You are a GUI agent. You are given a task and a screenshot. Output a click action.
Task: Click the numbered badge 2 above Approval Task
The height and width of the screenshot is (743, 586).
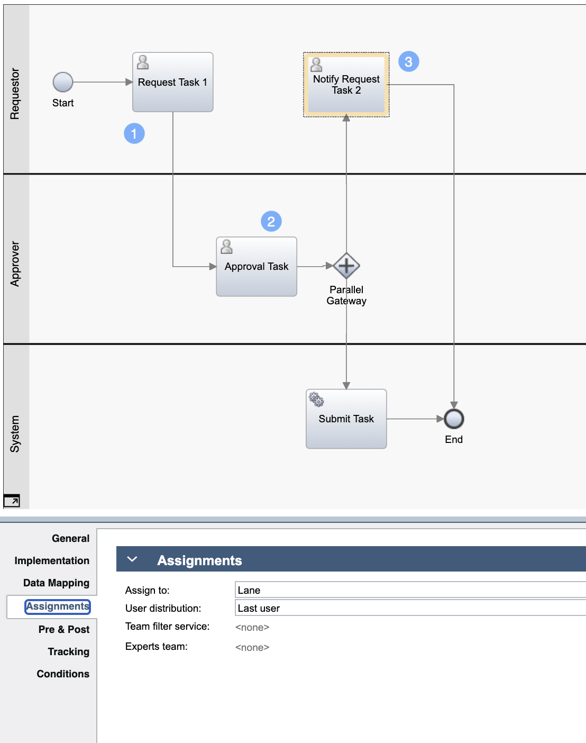[x=271, y=221]
